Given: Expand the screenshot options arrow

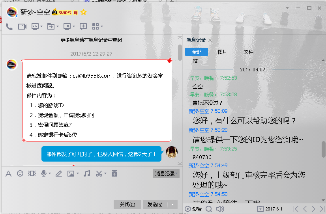Looking at the screenshot, I should 105,173.
